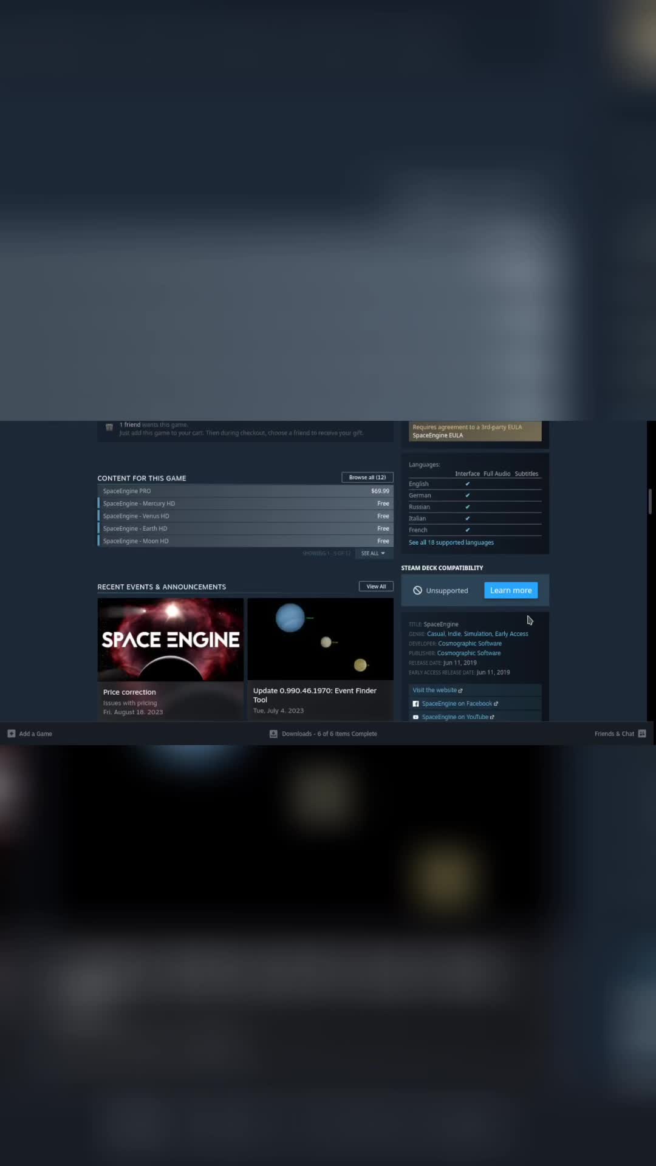Click $69.99 price of SpaceEngine PRO
Viewport: 656px width, 1166px height.
click(380, 491)
